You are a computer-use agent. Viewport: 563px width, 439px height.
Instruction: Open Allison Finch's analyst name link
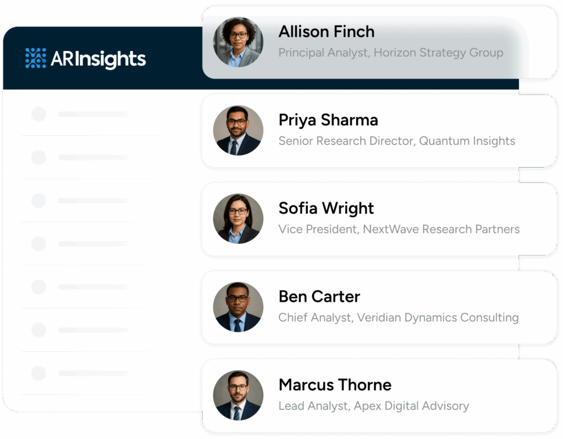pyautogui.click(x=327, y=31)
